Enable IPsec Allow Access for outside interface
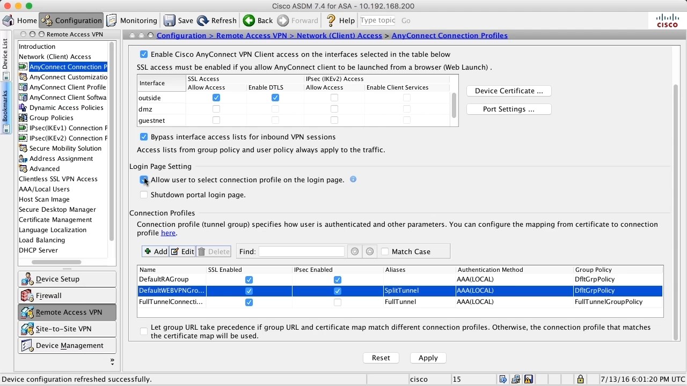Image resolution: width=687 pixels, height=386 pixels. tap(334, 98)
